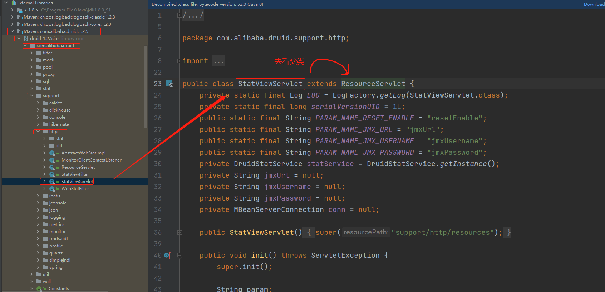Click the wall package folder icon
Image resolution: width=605 pixels, height=292 pixels.
point(39,282)
